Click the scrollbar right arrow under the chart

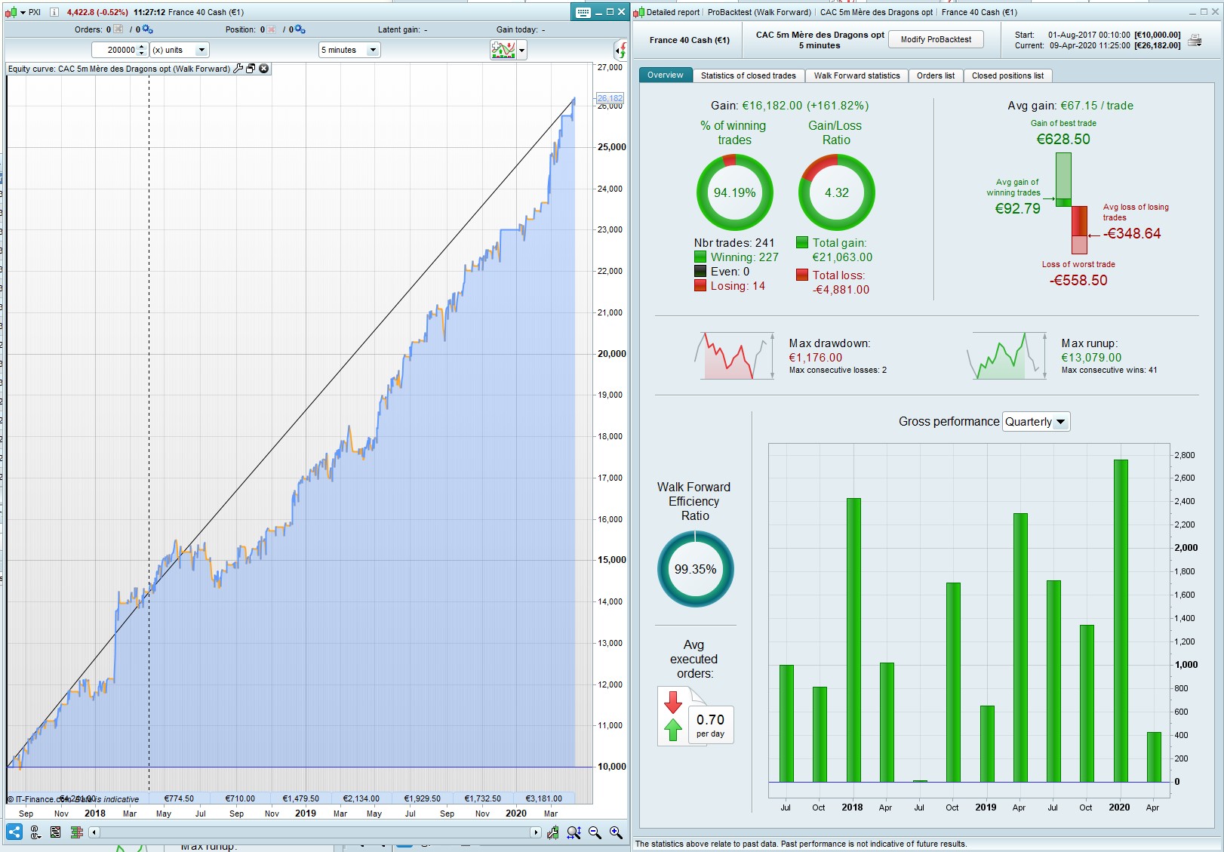tap(536, 832)
